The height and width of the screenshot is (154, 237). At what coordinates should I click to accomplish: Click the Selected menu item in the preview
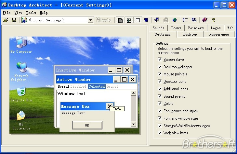(97, 86)
